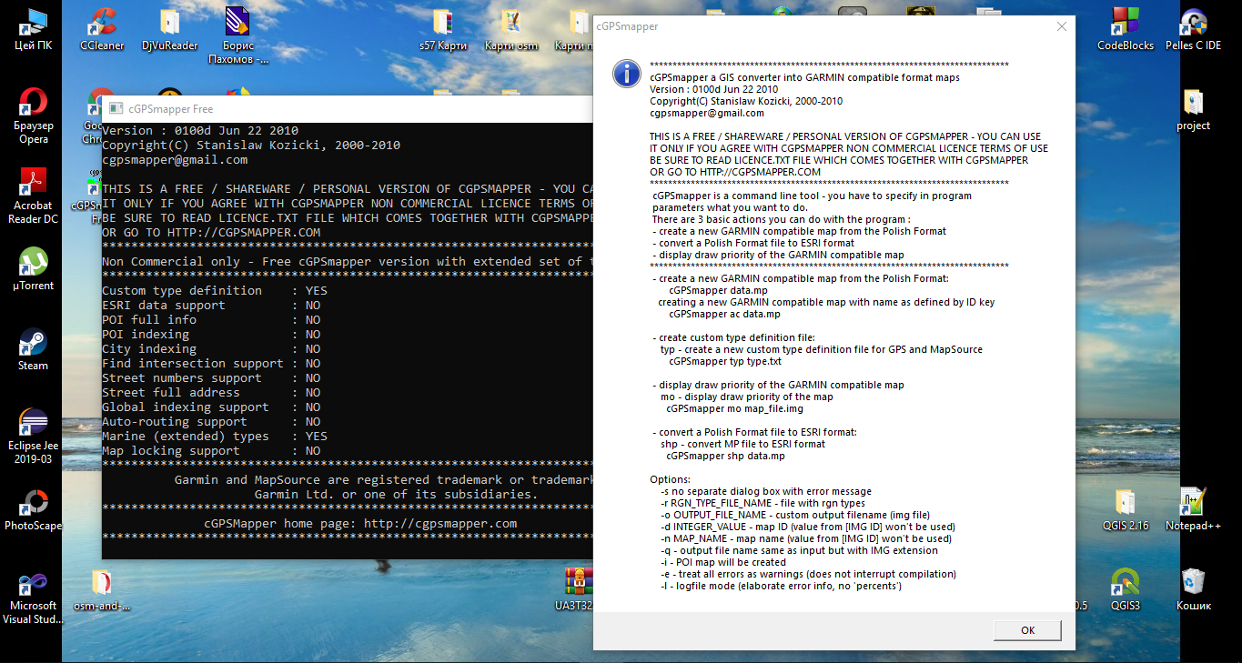The image size is (1242, 663).
Task: Click "POI full info" row in console
Action: click(211, 320)
